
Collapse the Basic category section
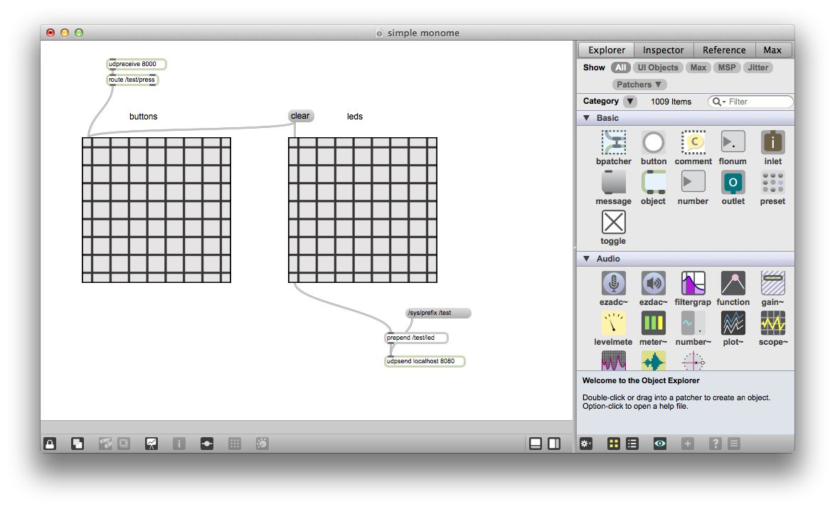(586, 118)
